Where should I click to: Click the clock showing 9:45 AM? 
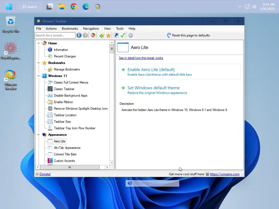click(268, 4)
